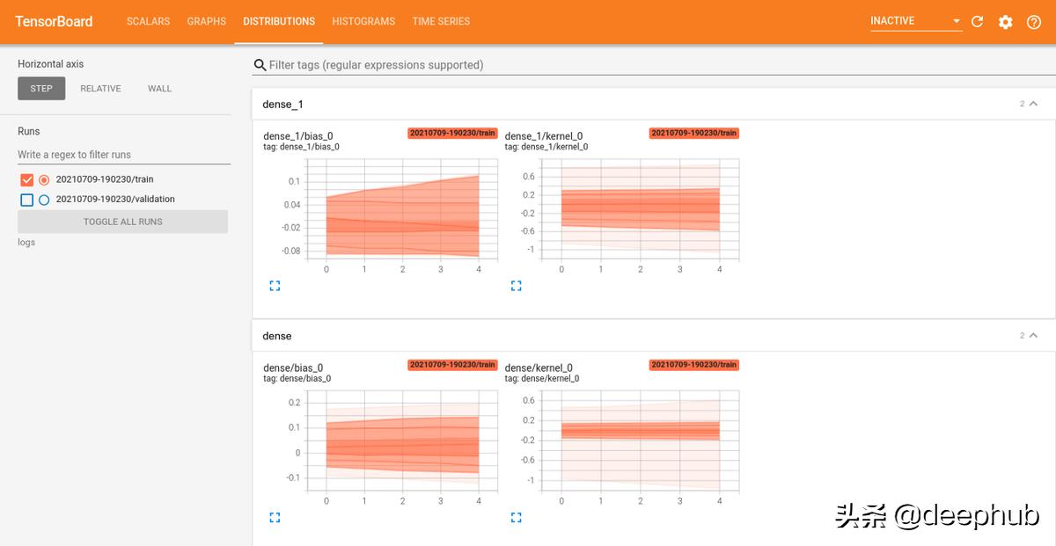Screen dimensions: 1056x546
Task: Switch to the SCALARS tab
Action: pyautogui.click(x=148, y=21)
